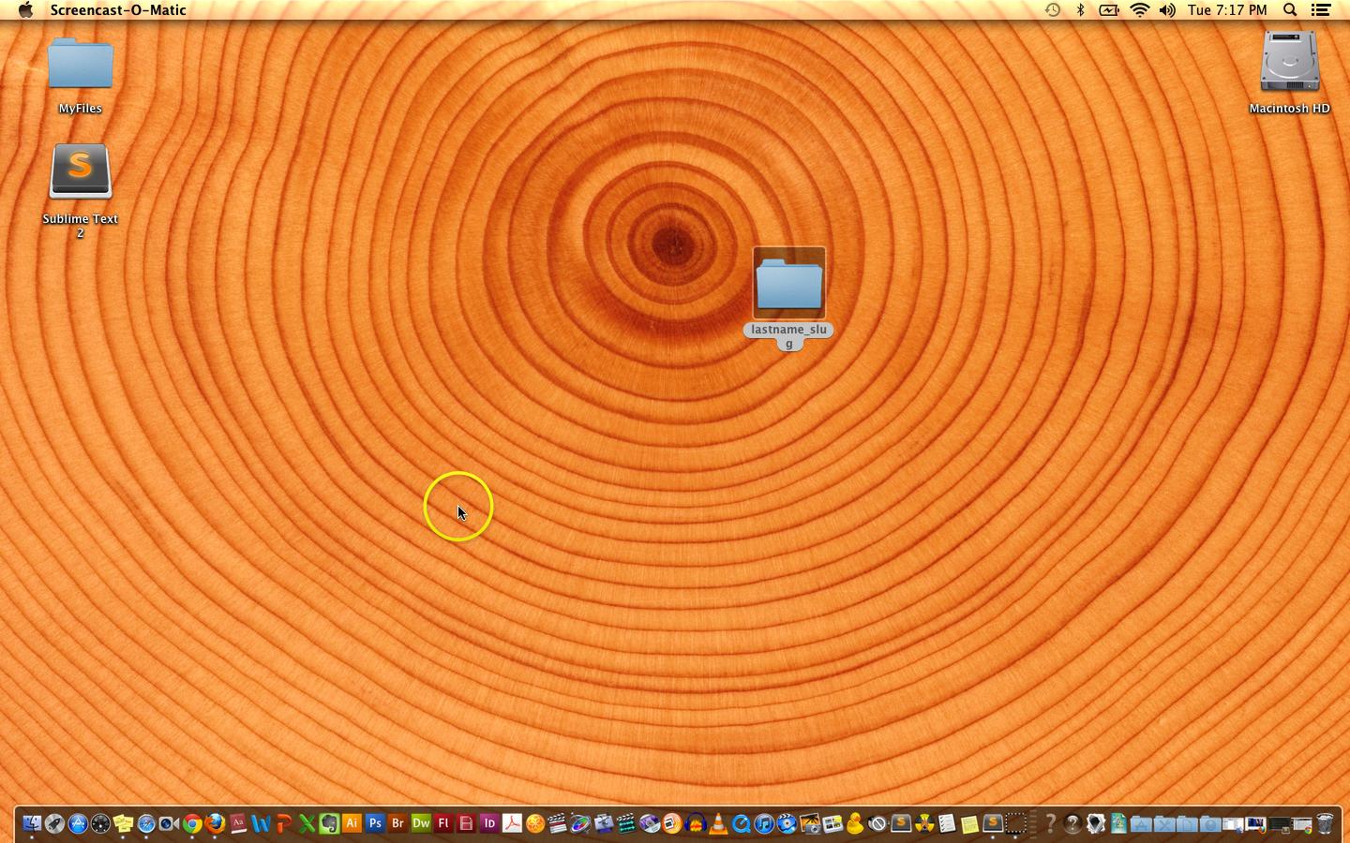The width and height of the screenshot is (1350, 843).
Task: Open the volume control in menu bar
Action: pos(1167,10)
